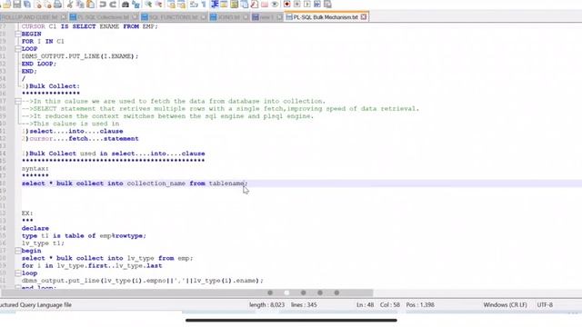Viewport: 582px width, 327px height.
Task: Click the Paste toolbar icon
Action: coord(90,5)
